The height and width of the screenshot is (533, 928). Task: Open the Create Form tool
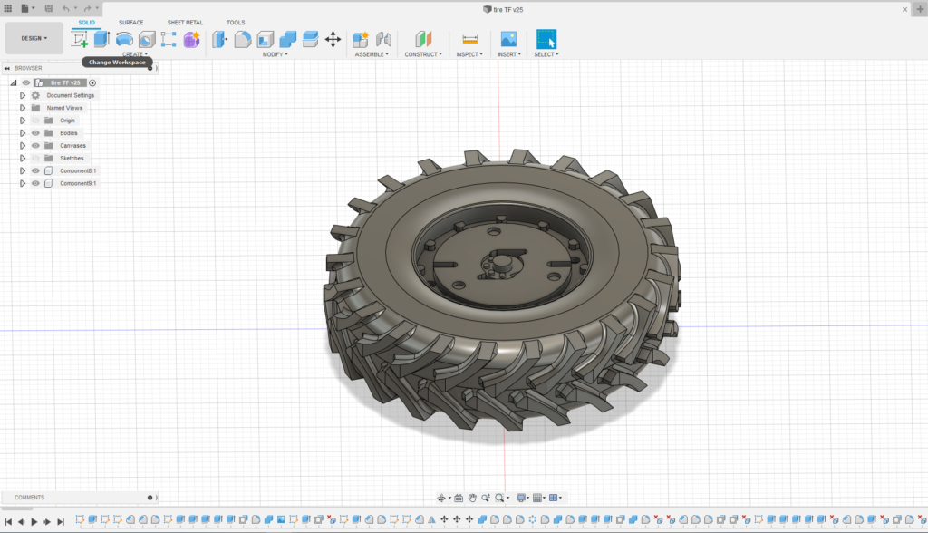191,39
